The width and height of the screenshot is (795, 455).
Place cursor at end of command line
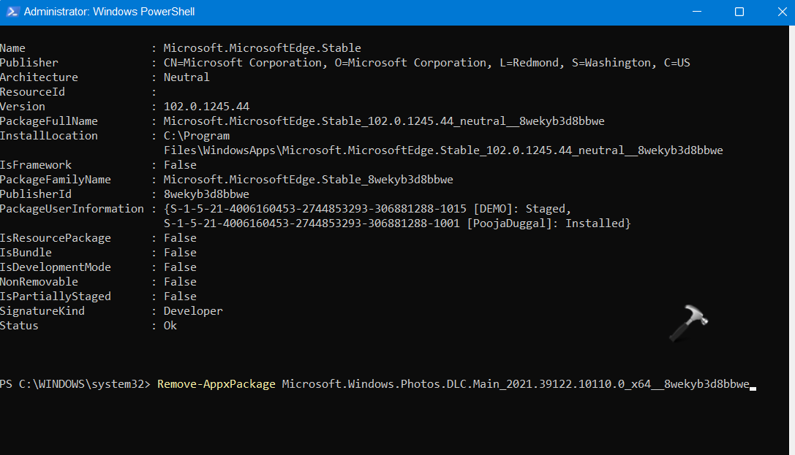tap(753, 385)
